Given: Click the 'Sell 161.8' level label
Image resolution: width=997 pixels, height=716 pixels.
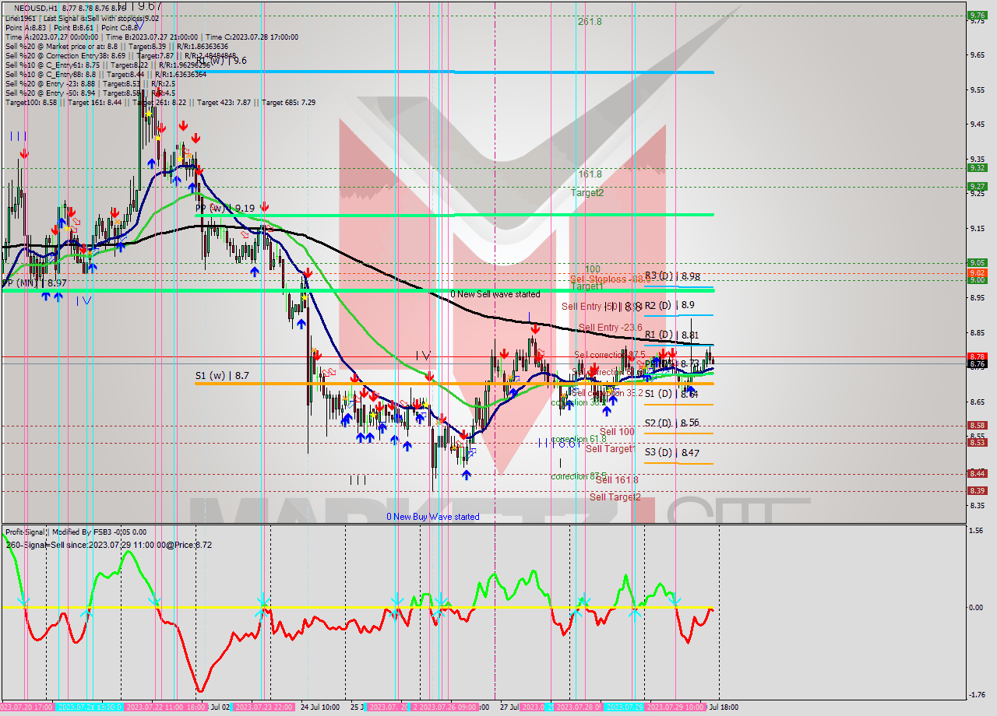Looking at the screenshot, I should [617, 480].
